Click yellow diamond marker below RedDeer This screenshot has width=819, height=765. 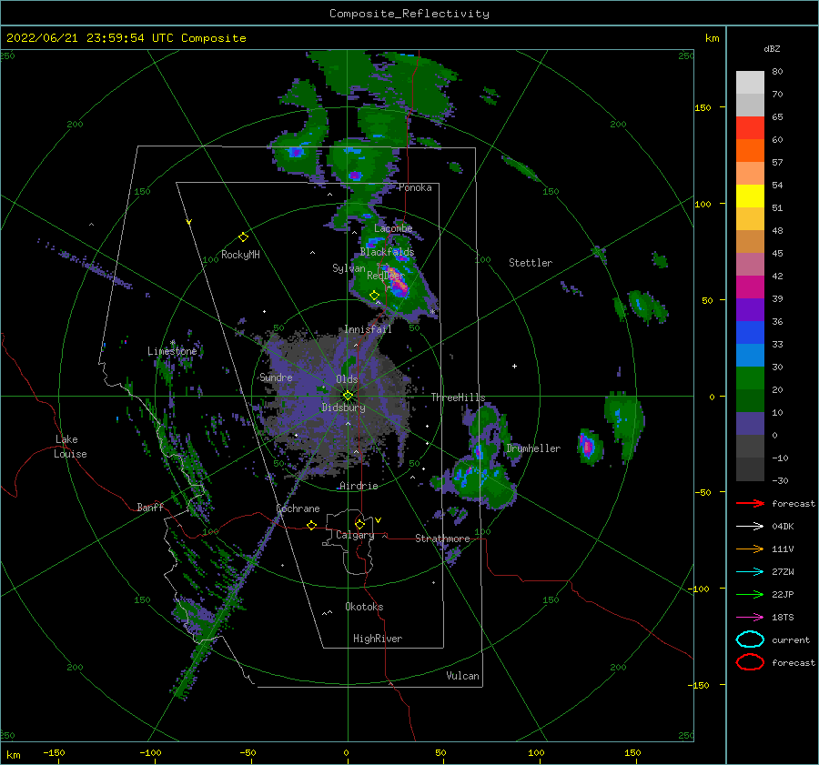coord(374,296)
